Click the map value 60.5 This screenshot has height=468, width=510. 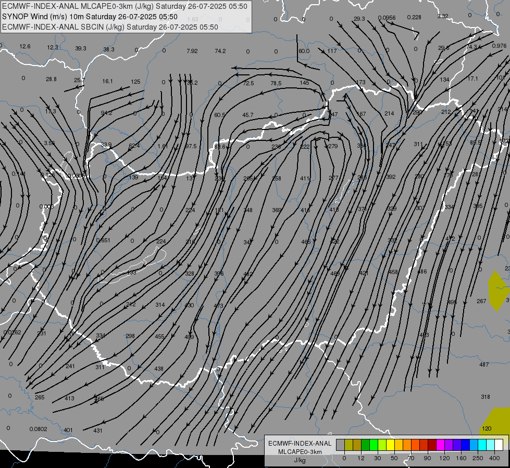pyautogui.click(x=219, y=115)
